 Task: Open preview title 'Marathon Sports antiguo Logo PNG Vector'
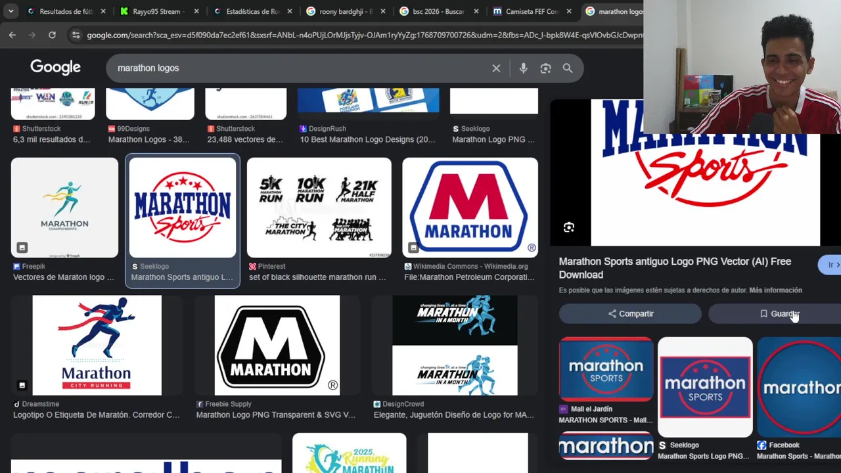[x=675, y=268]
